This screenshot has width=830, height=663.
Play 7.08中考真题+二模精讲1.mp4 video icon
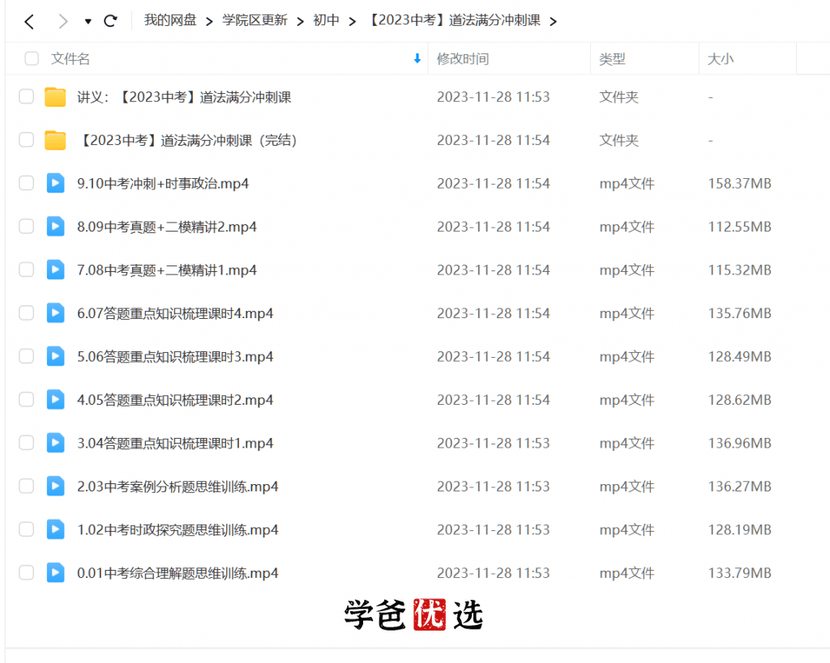55,270
